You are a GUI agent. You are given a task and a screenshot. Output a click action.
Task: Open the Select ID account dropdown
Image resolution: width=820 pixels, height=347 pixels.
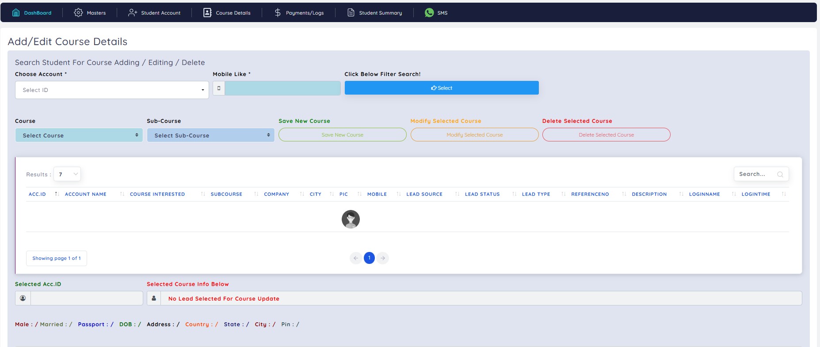(112, 90)
